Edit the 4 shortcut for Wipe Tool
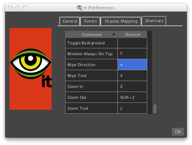Screen dimensions: 192x145 click(x=132, y=76)
